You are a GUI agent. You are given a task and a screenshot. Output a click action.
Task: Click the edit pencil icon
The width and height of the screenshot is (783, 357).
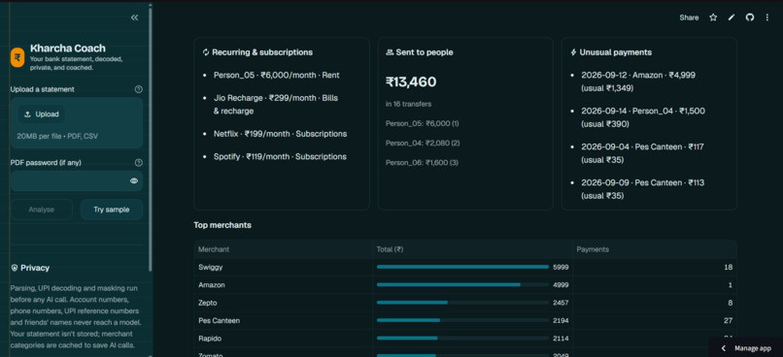coord(732,17)
